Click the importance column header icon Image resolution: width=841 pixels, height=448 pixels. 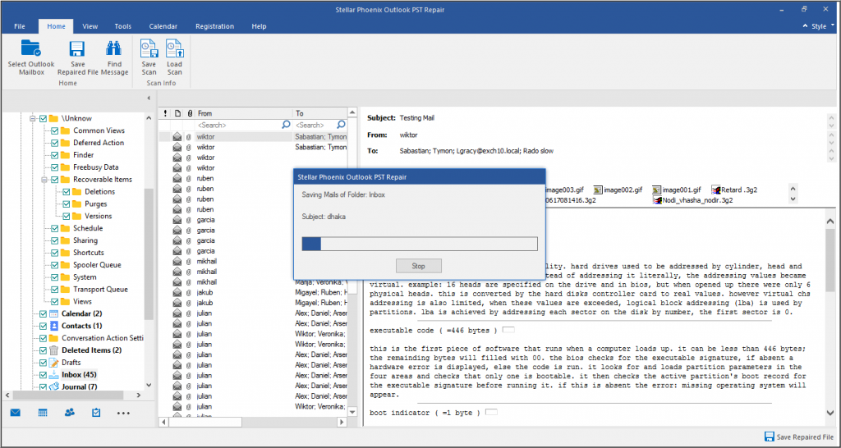[165, 113]
